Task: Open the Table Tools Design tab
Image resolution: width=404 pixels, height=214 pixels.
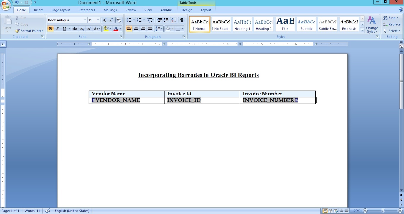Action: tap(187, 10)
